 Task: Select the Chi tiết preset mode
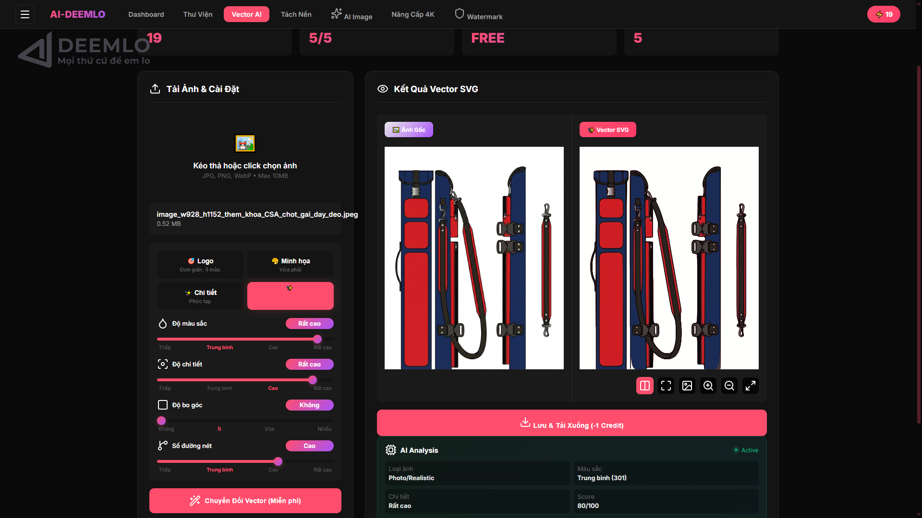(x=200, y=296)
